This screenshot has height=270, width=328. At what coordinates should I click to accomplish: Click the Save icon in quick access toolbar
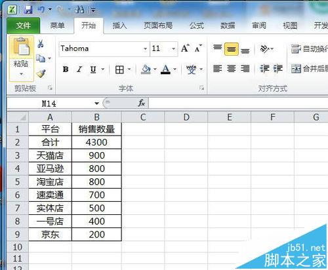(28, 10)
